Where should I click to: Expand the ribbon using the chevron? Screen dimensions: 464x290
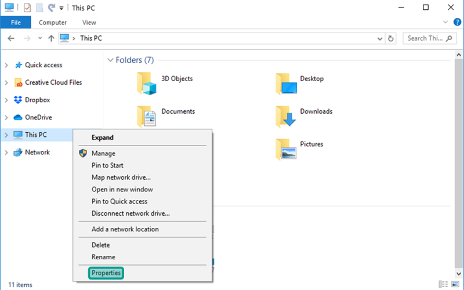click(445, 22)
